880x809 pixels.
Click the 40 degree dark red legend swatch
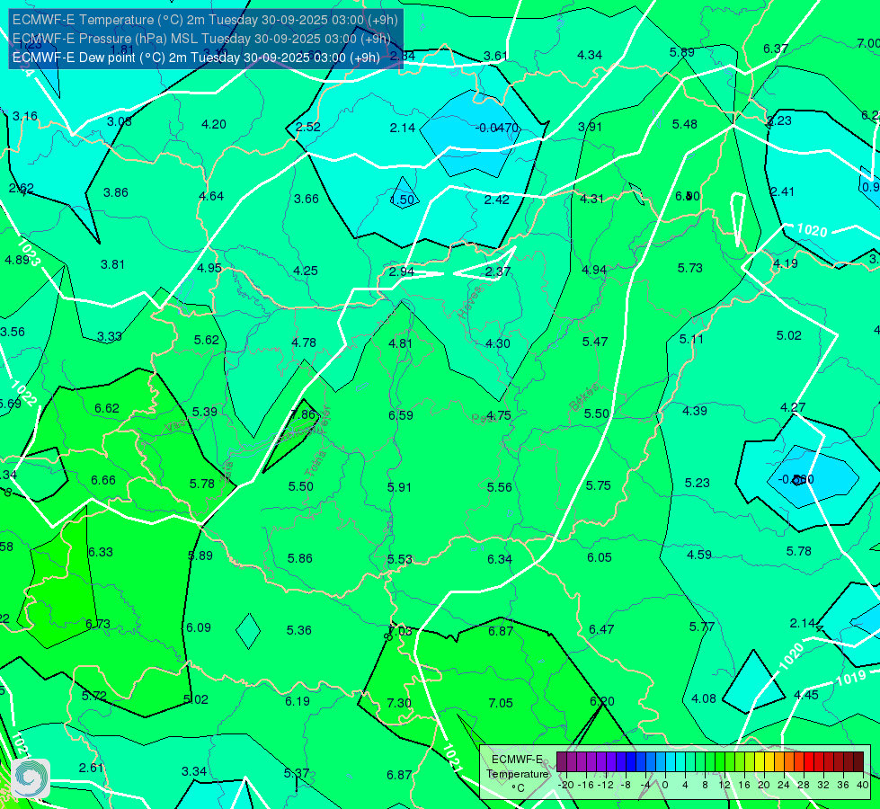pyautogui.click(x=858, y=762)
